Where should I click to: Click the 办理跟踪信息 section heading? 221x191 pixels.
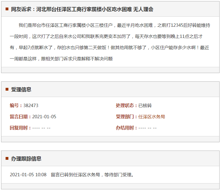26,159
